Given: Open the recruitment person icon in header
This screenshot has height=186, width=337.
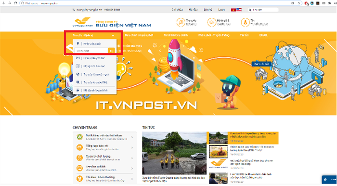Looking at the screenshot, I should pyautogui.click(x=245, y=22).
